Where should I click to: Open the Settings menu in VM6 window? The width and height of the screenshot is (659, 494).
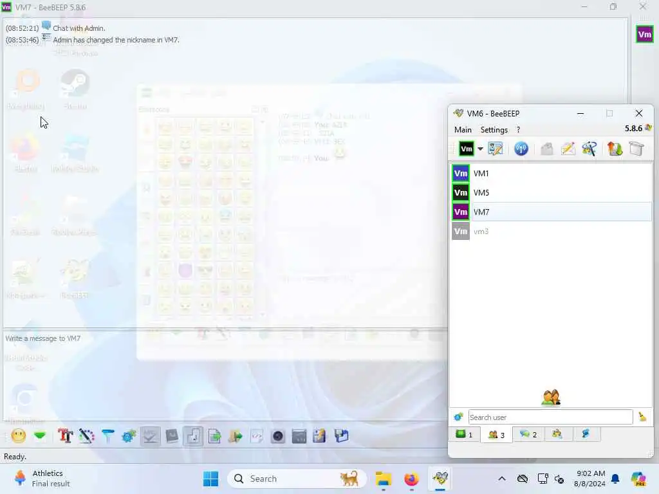click(x=494, y=130)
